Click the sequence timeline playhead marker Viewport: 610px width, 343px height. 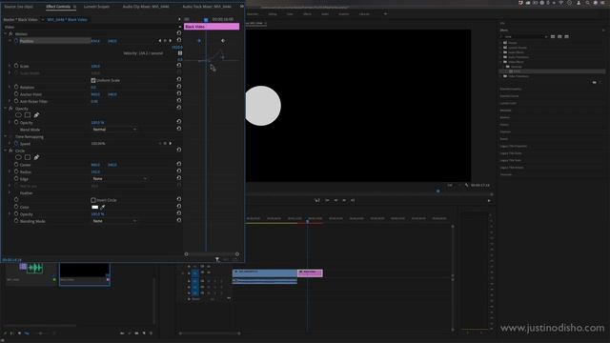click(x=307, y=221)
